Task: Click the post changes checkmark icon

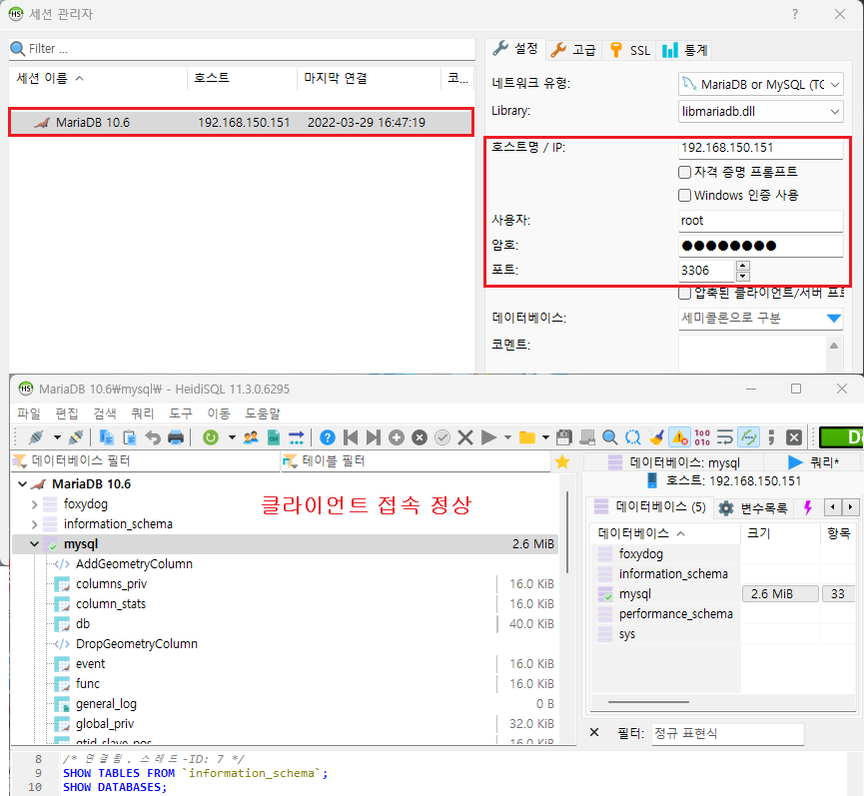Action: [442, 437]
